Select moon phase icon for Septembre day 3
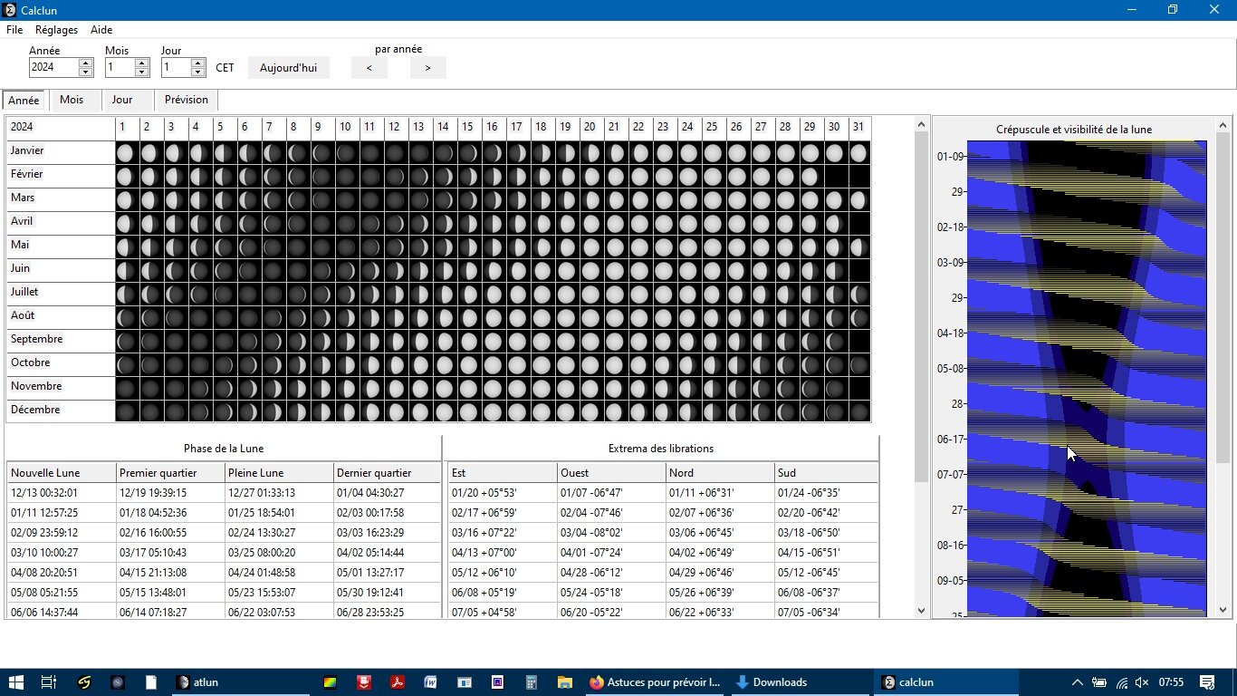The width and height of the screenshot is (1237, 696). 174,341
